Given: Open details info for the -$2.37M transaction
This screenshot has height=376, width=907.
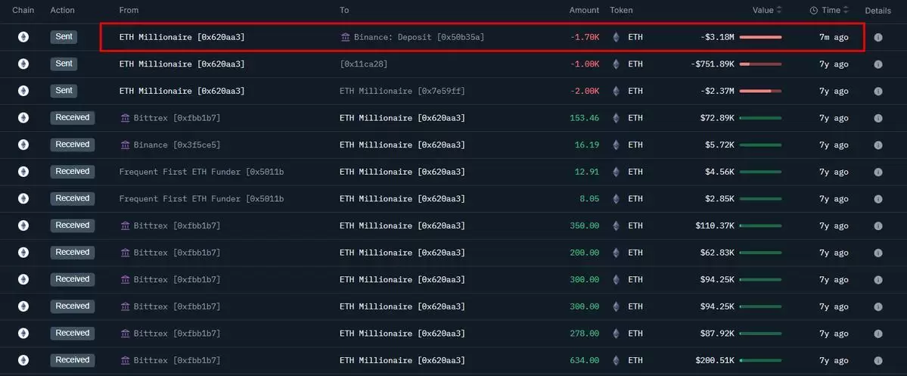Looking at the screenshot, I should [x=878, y=92].
